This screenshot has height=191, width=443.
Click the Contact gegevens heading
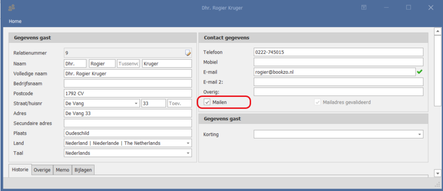[227, 38]
